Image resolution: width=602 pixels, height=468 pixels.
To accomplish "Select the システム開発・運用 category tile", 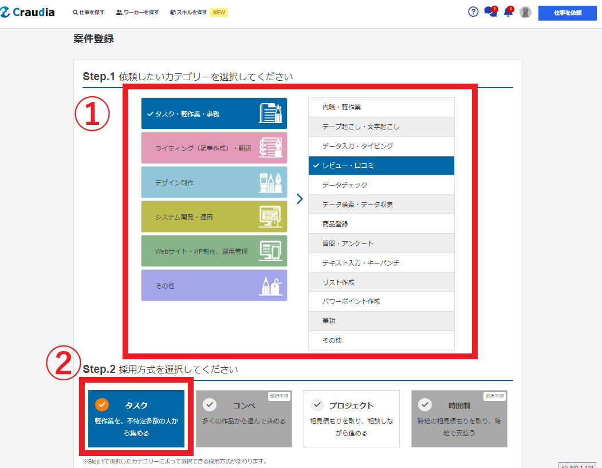I will click(x=214, y=217).
